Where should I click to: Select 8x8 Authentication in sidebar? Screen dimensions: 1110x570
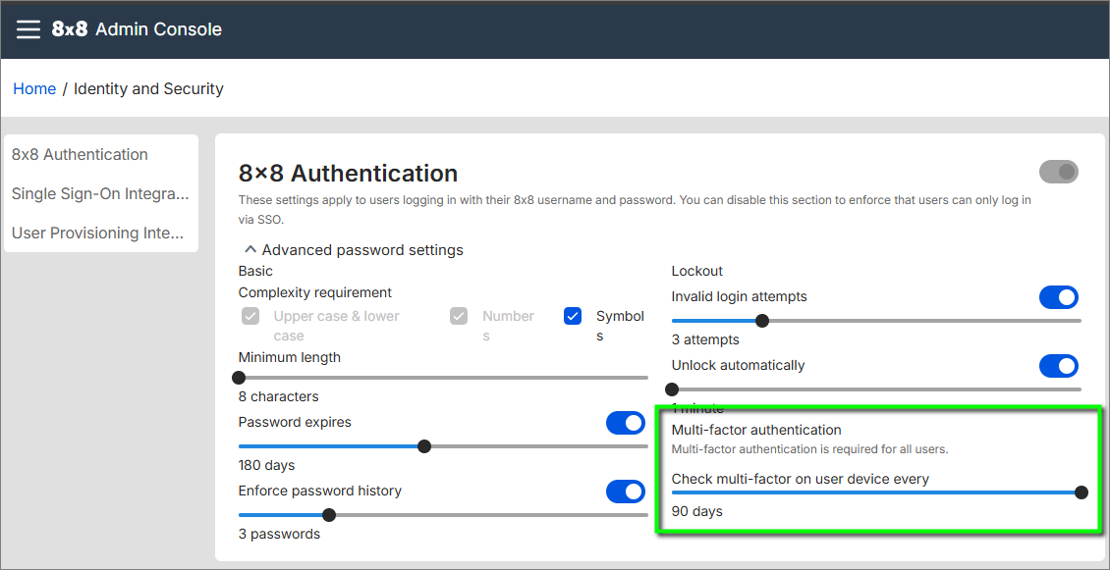coord(80,154)
